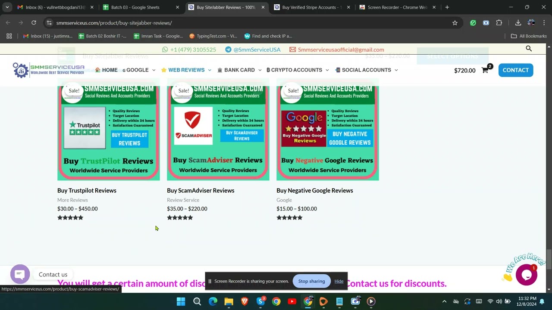552x310 pixels.
Task: Click Stop sharing button
Action: click(x=311, y=281)
